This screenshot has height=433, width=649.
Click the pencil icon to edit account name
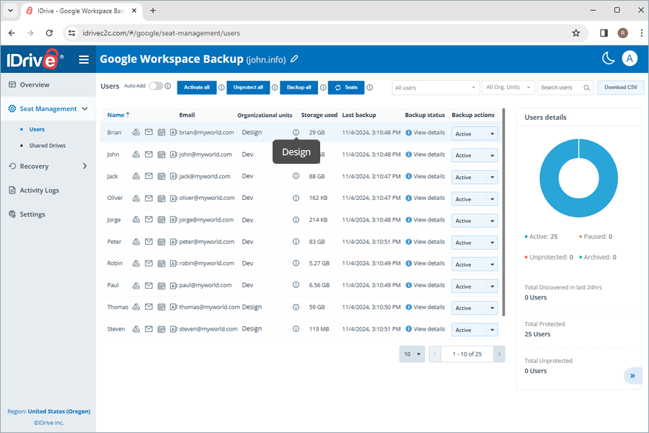pos(294,59)
